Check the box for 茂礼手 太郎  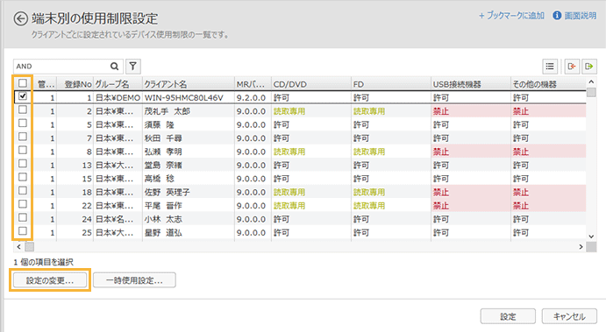23,109
